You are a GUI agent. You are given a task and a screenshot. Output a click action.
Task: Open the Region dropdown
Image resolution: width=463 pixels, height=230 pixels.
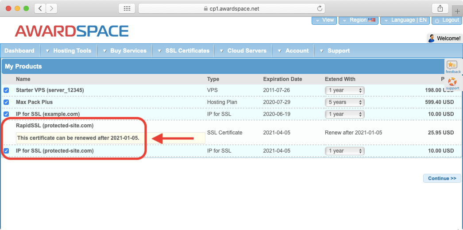pyautogui.click(x=359, y=20)
